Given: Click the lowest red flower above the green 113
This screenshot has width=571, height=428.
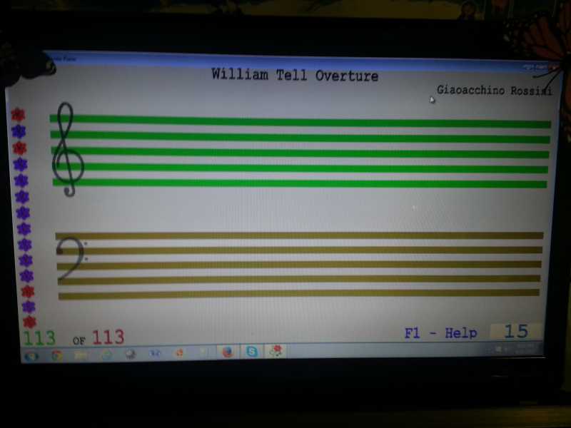Looking at the screenshot, I should (29, 322).
